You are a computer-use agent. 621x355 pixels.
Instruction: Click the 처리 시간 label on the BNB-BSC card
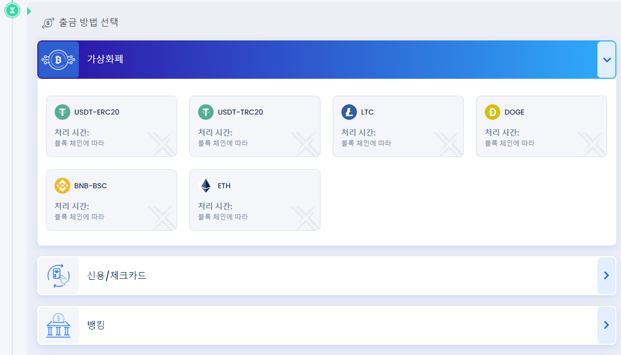click(72, 206)
